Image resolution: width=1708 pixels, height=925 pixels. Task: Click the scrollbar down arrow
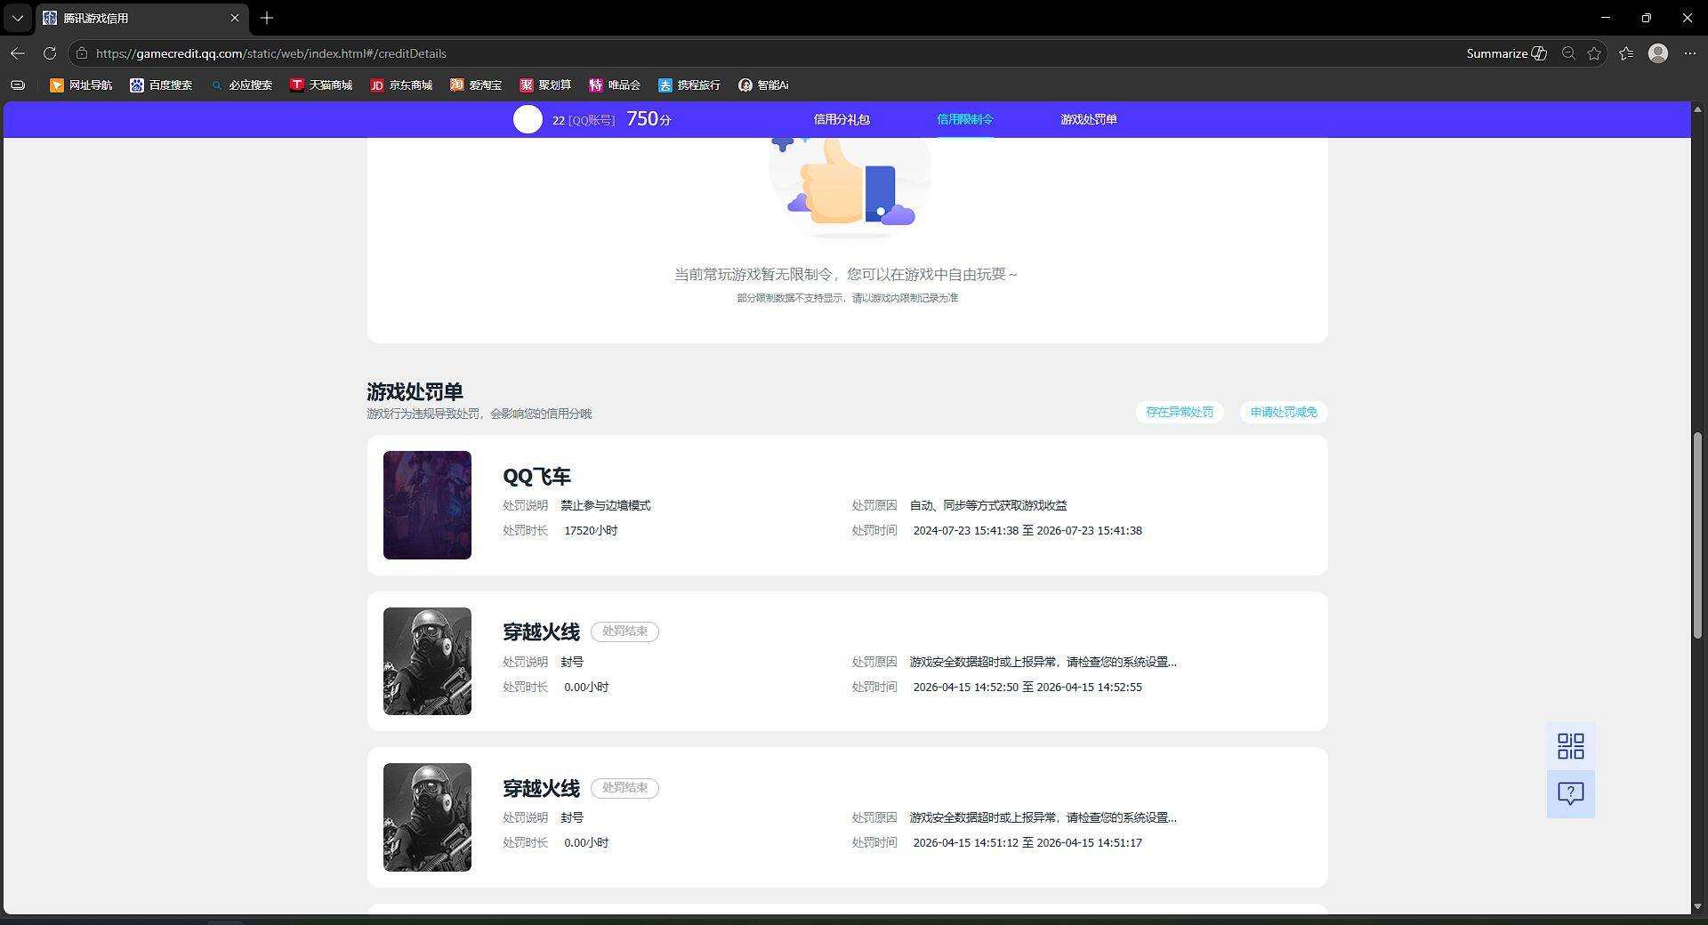[1697, 906]
